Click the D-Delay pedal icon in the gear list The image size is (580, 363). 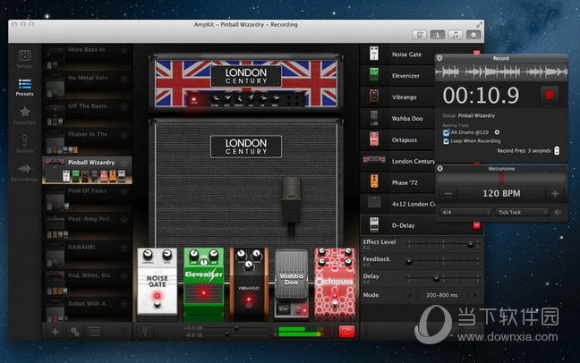[x=374, y=224]
